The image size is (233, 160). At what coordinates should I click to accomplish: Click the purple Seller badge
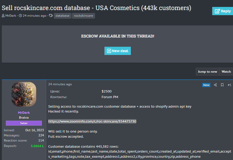coord(24,123)
